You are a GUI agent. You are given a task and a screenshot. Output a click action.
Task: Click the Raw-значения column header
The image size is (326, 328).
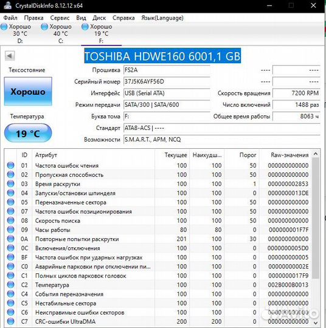tap(285, 155)
